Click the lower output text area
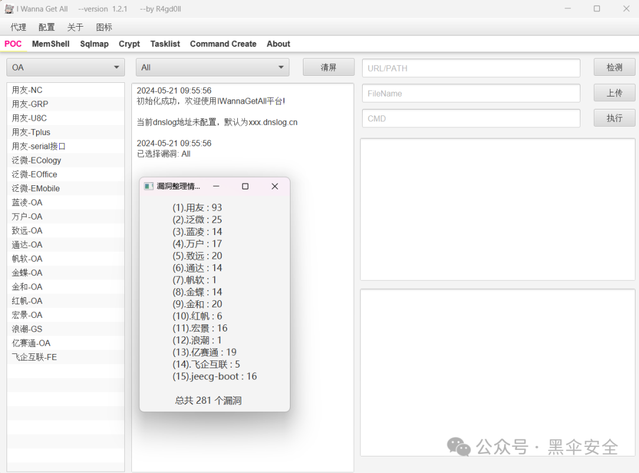Image resolution: width=639 pixels, height=473 pixels. pos(498,373)
